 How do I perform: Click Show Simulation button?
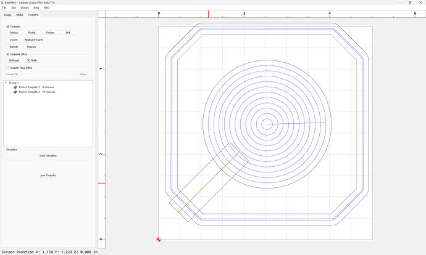[x=48, y=156]
